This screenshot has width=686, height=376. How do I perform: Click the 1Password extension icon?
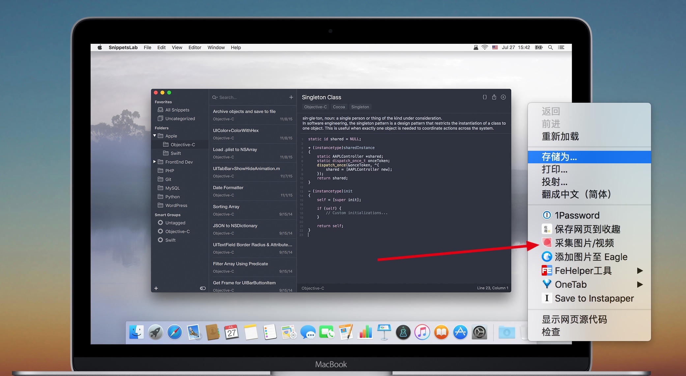[x=547, y=215]
